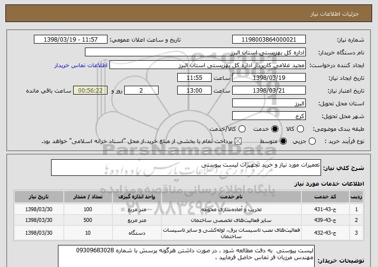This screenshot has height=267, width=378.
Task: Select the خدمت radio button
Action: coord(275,129)
